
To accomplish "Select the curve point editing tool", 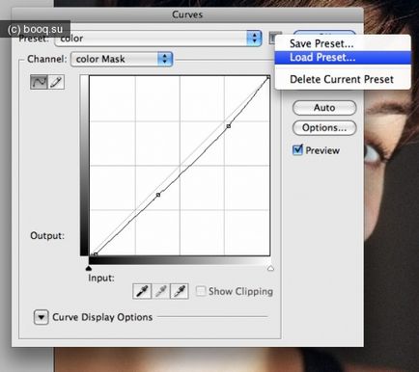I will pyautogui.click(x=39, y=82).
